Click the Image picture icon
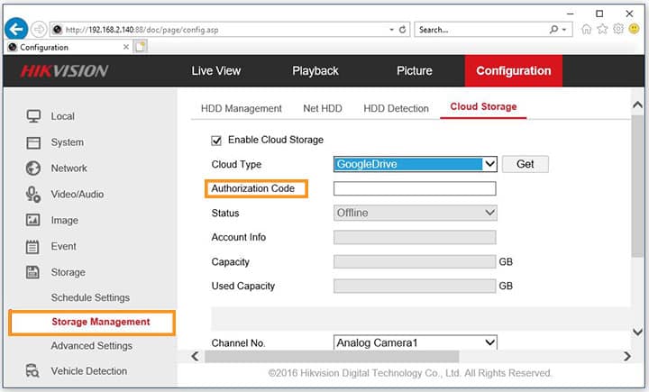Screen dimensions: 649x392 tap(33, 220)
